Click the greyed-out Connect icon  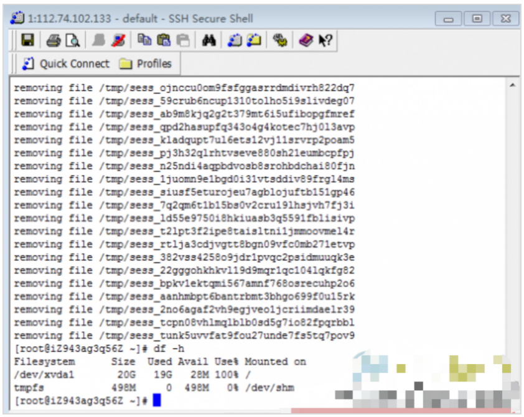(x=99, y=40)
